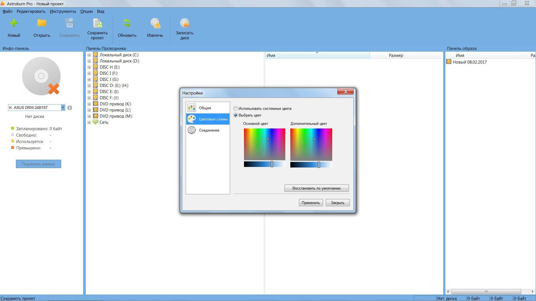The image size is (536, 301).
Task: Click the Применить button
Action: pyautogui.click(x=311, y=203)
